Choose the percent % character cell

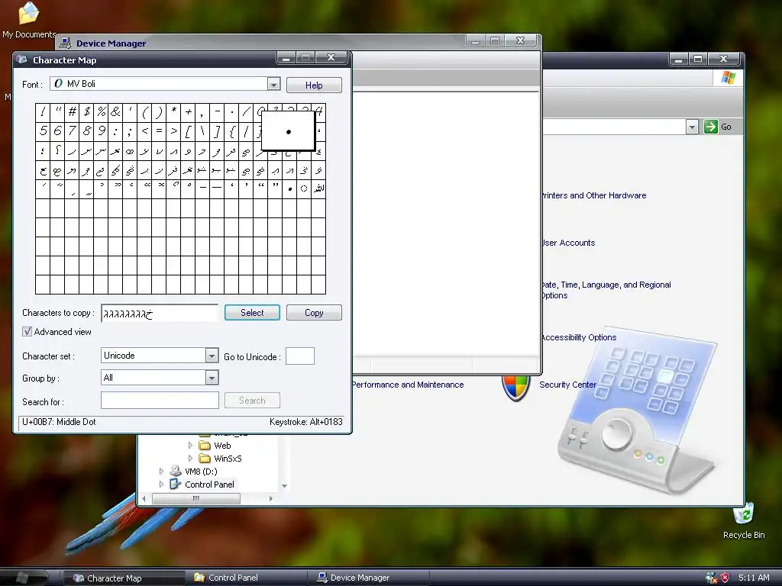(x=102, y=111)
